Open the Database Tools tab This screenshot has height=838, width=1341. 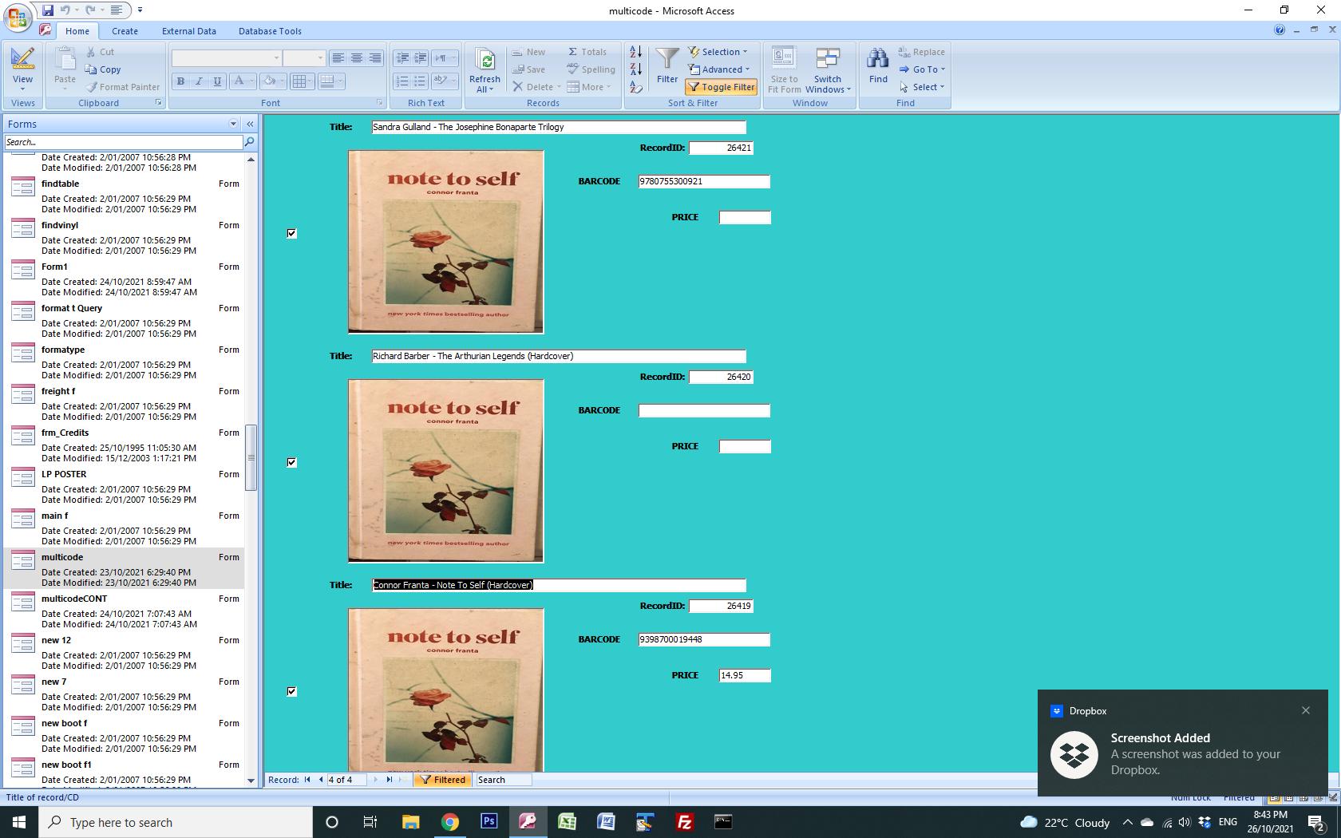270,31
